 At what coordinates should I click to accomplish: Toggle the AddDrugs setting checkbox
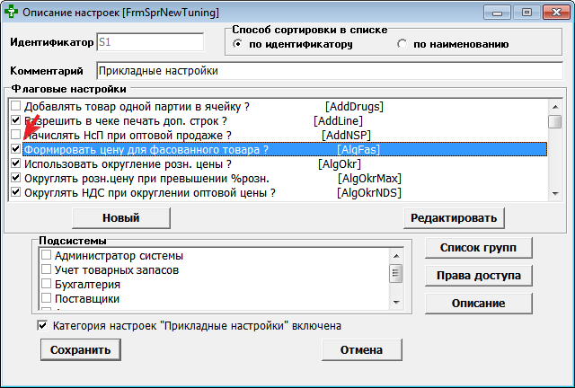pos(15,106)
